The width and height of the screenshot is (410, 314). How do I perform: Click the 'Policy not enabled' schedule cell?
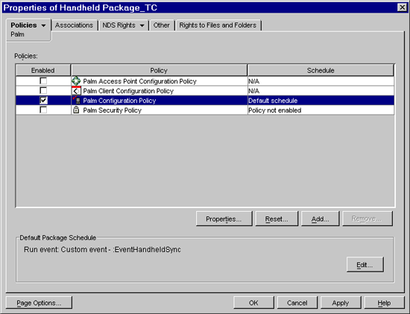[x=321, y=110]
